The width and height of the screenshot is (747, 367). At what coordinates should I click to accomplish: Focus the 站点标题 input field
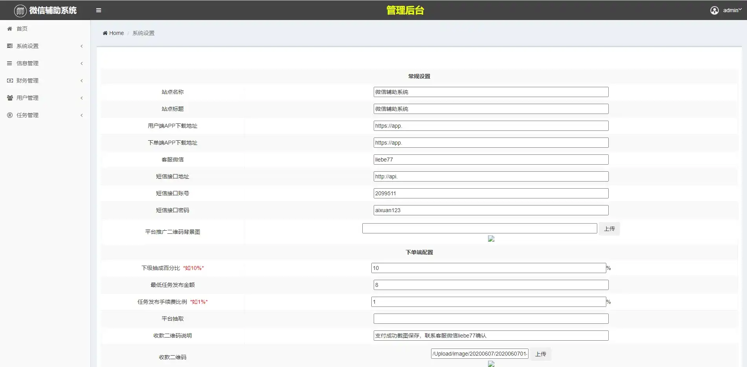tap(491, 109)
